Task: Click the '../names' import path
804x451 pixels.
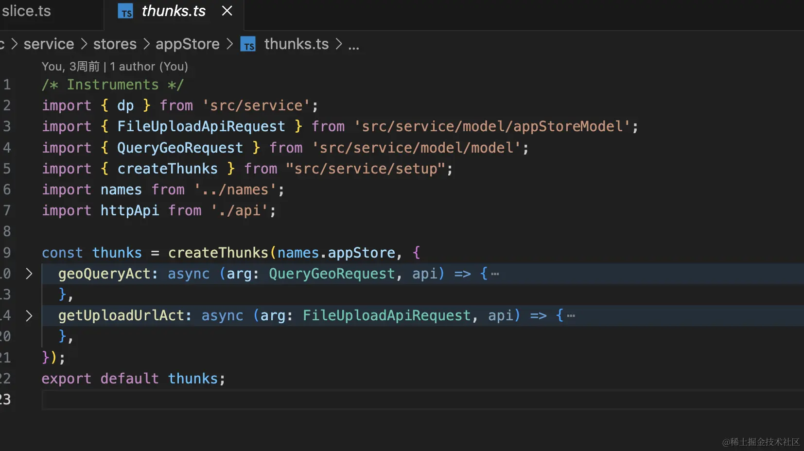Action: point(235,190)
